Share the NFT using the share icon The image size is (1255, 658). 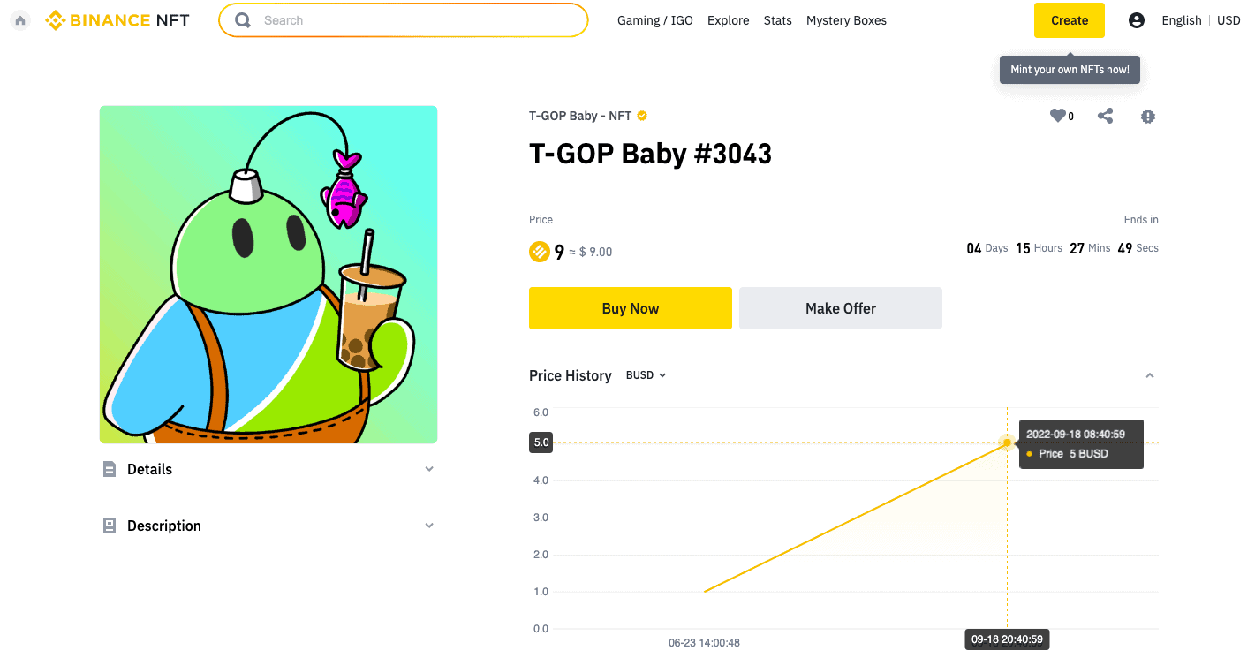1105,116
